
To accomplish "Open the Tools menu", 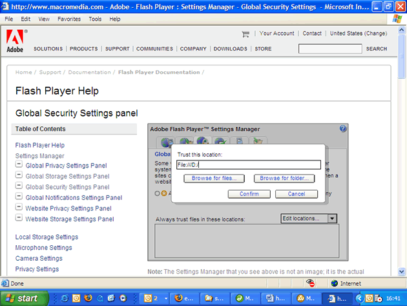I will point(95,19).
